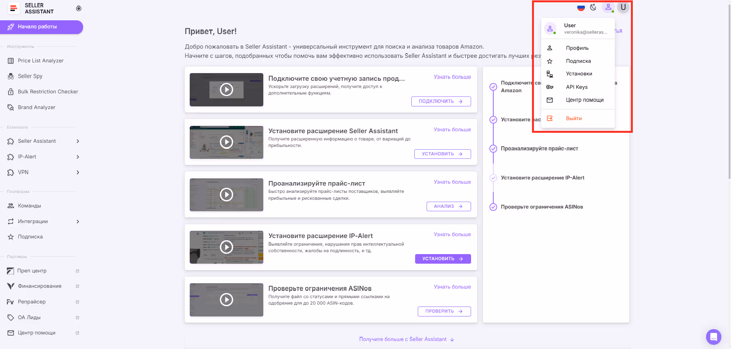Viewport: 734px width, 349px height.
Task: Click the U user avatar in header
Action: point(623,7)
